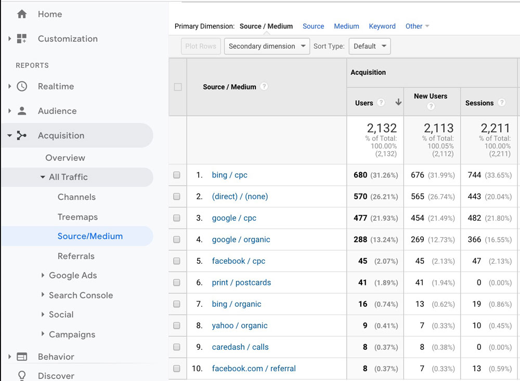Switch primary dimension to Source

pyautogui.click(x=314, y=26)
